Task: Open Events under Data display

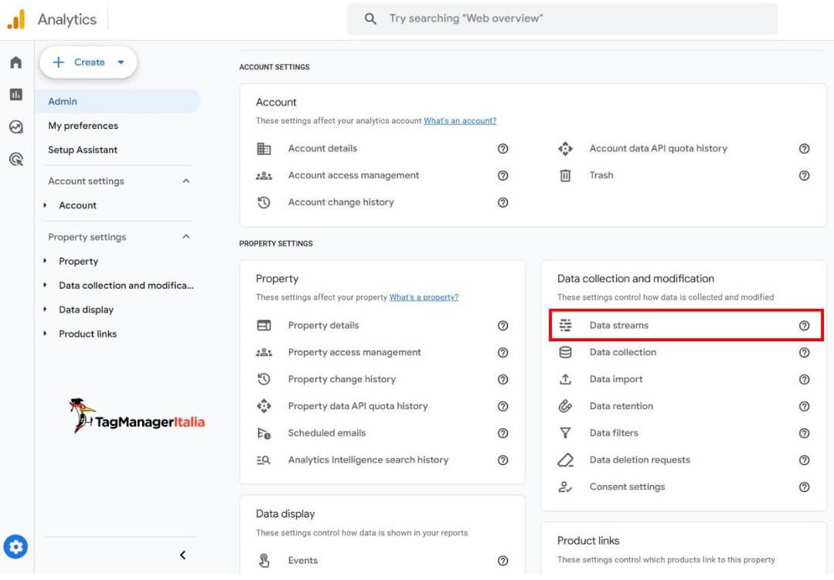Action: [303, 561]
